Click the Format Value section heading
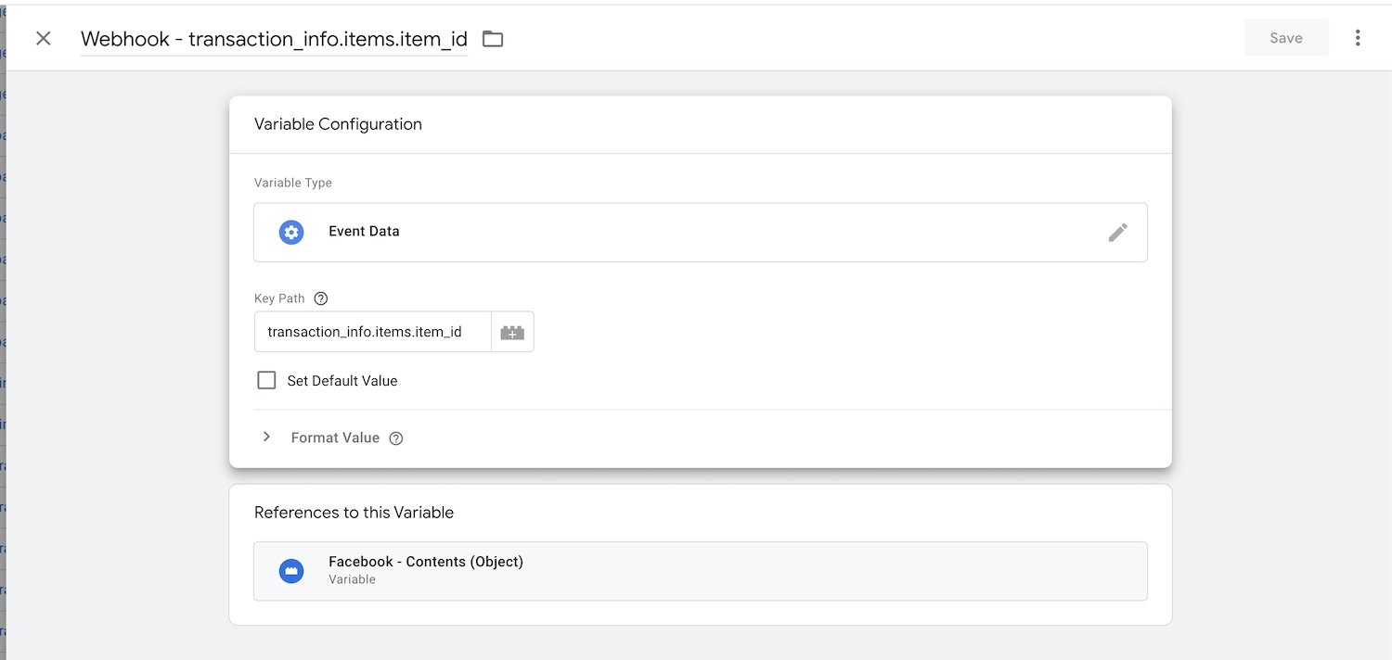 coord(335,438)
